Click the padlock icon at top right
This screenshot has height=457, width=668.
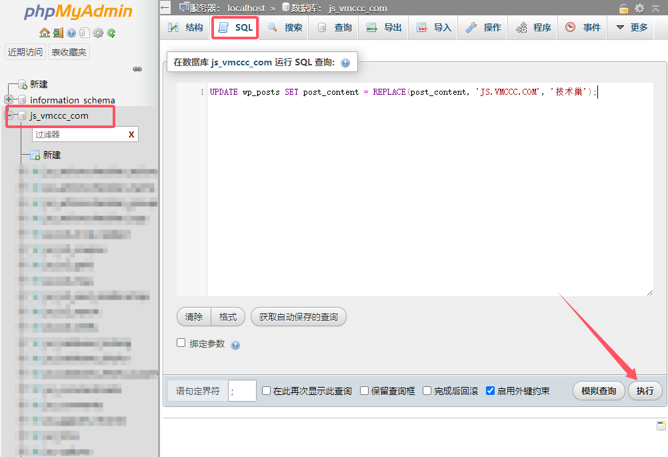(x=624, y=9)
